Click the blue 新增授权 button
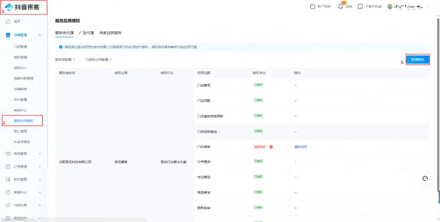The image size is (440, 222). [417, 59]
